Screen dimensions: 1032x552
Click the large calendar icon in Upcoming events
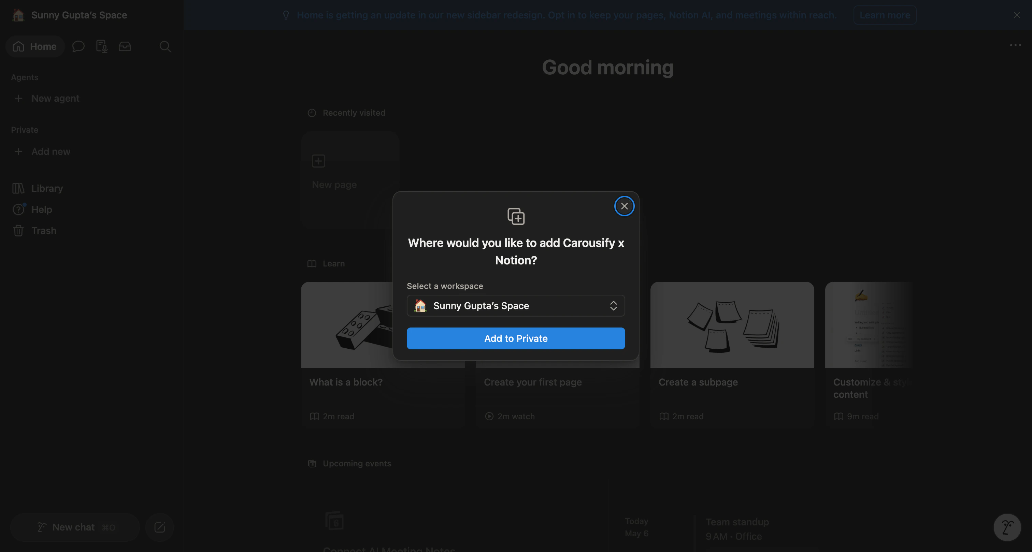(334, 521)
